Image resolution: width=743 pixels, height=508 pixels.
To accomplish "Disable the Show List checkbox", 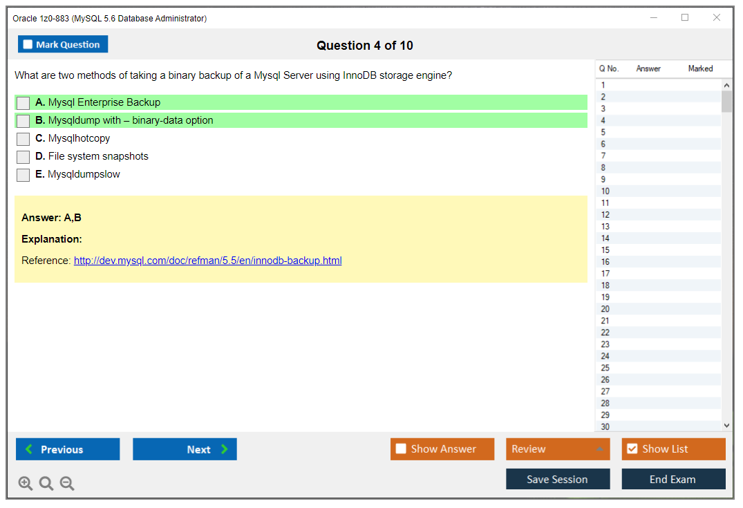I will [x=632, y=449].
